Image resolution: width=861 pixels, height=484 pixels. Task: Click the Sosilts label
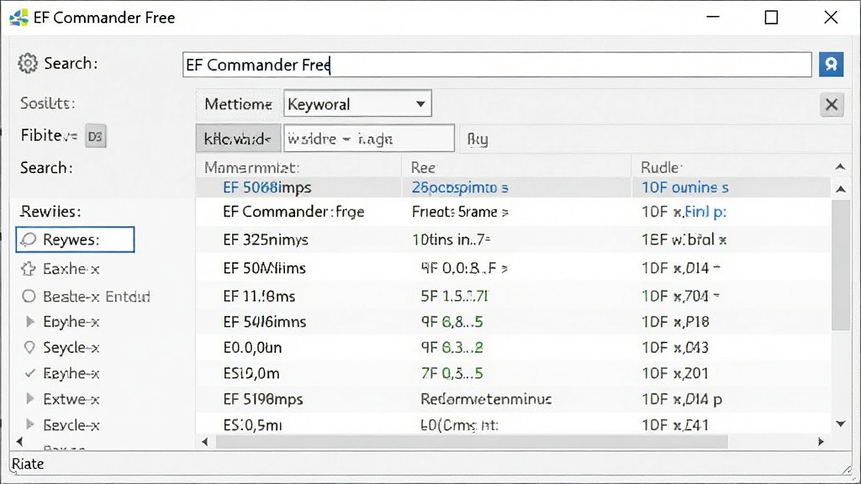47,103
